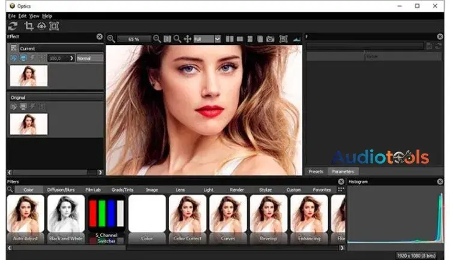Open the Normal blend mode dropdown
Image resolution: width=450 pixels, height=260 pixels.
[x=89, y=58]
